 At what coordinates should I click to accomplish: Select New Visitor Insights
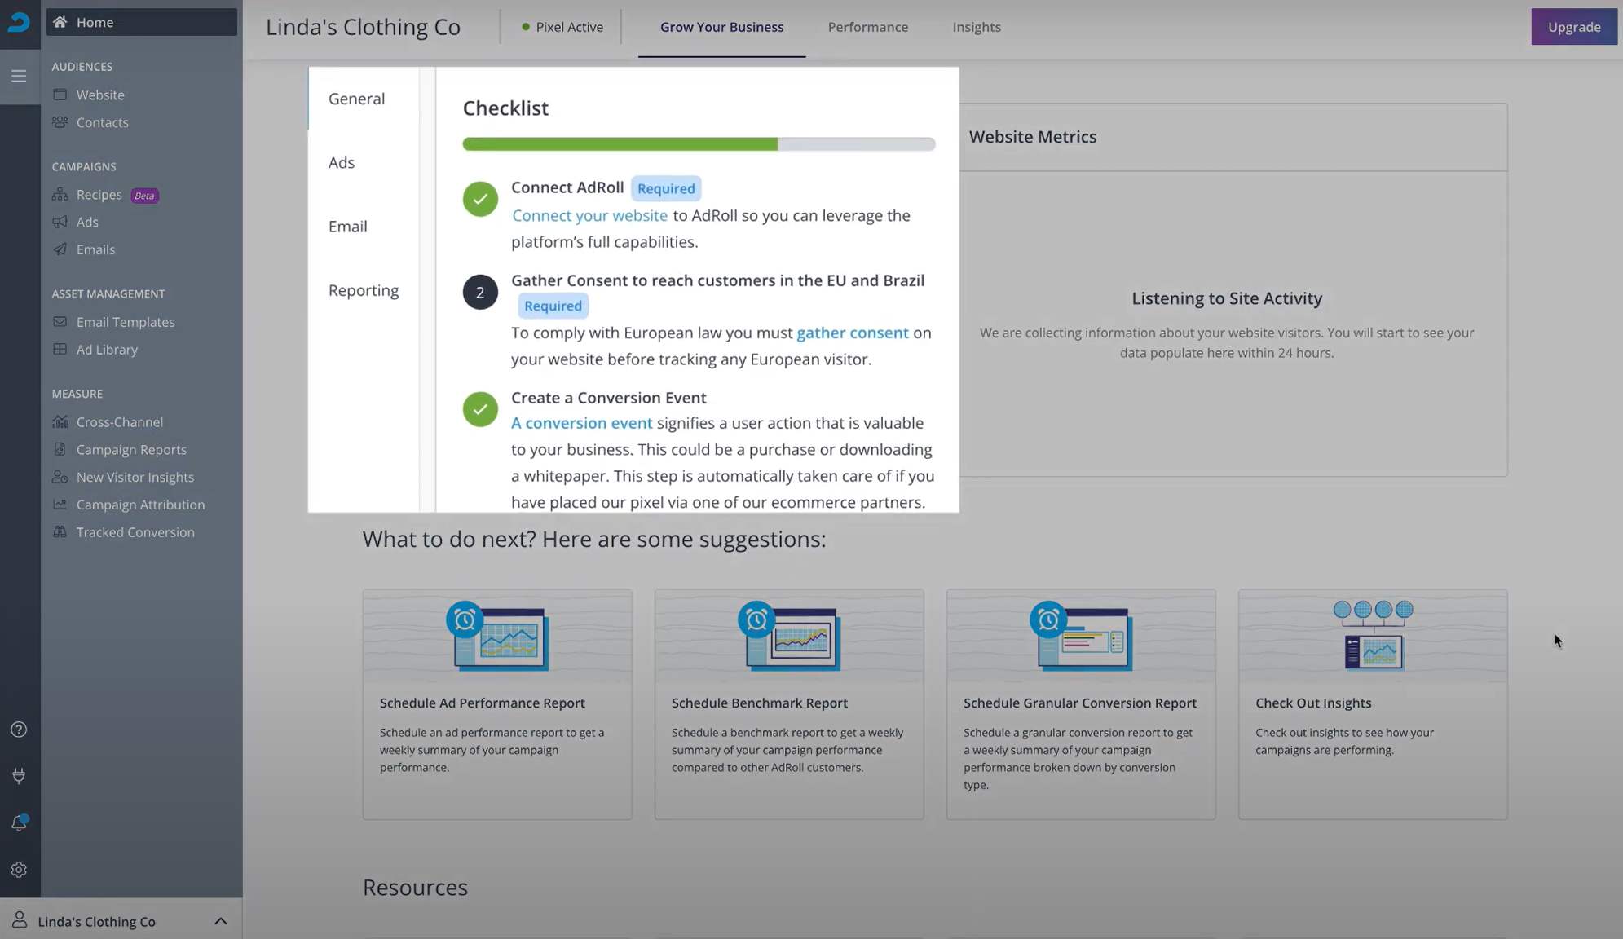tap(135, 477)
